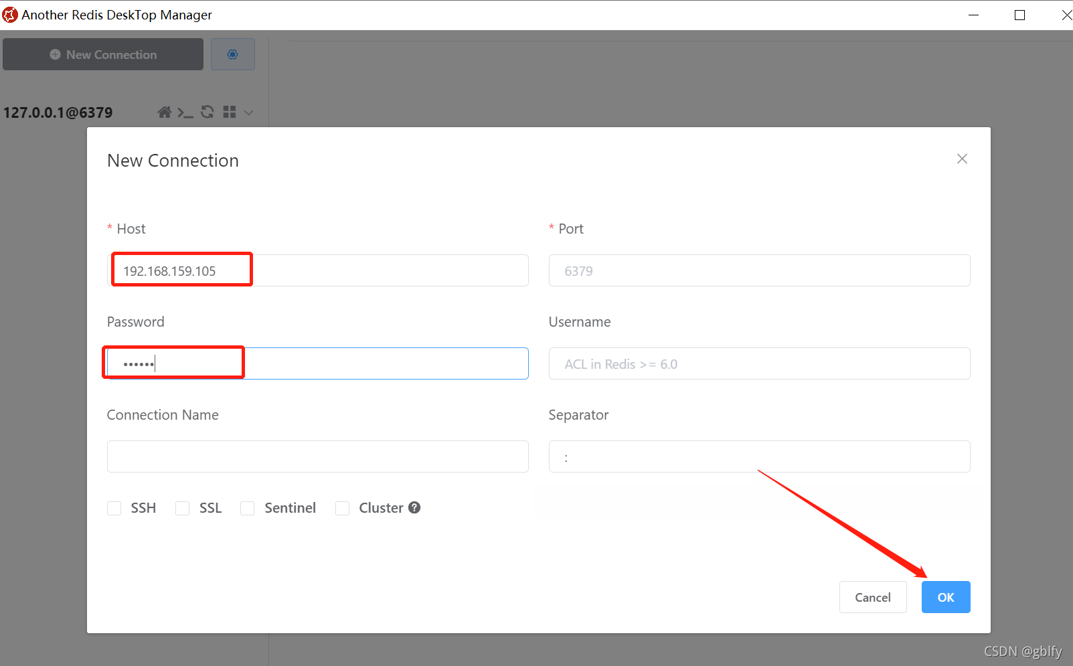Expand the 127.0.0.1@6379 connection chevron

249,112
